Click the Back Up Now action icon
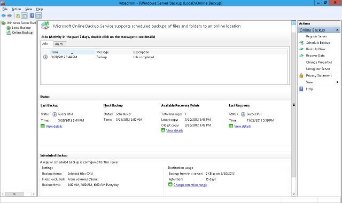Viewport: 342px width, 203px height. (x=301, y=49)
